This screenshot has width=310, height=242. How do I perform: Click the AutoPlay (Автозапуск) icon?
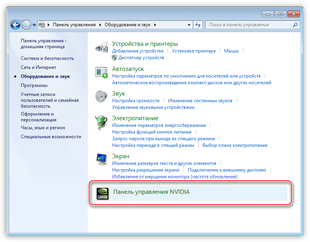(x=102, y=72)
